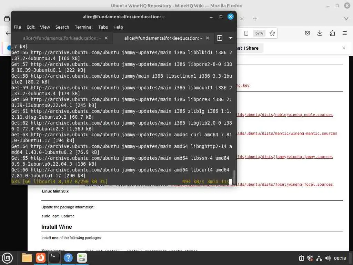Switch to Terminal from the taskbar

[54, 258]
